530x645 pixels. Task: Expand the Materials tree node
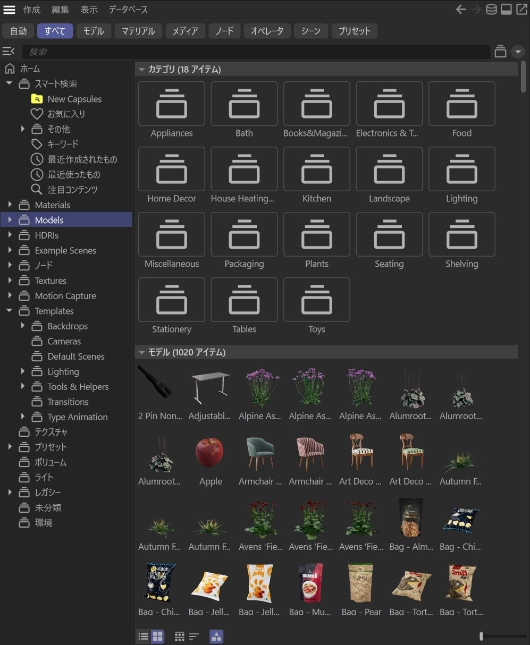point(10,205)
